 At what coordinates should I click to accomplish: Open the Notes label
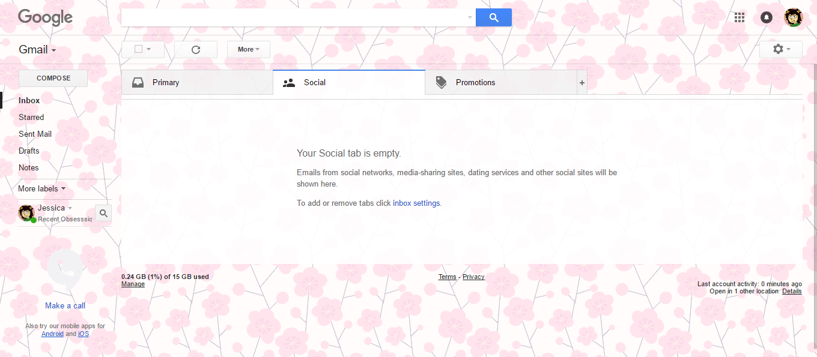[29, 168]
